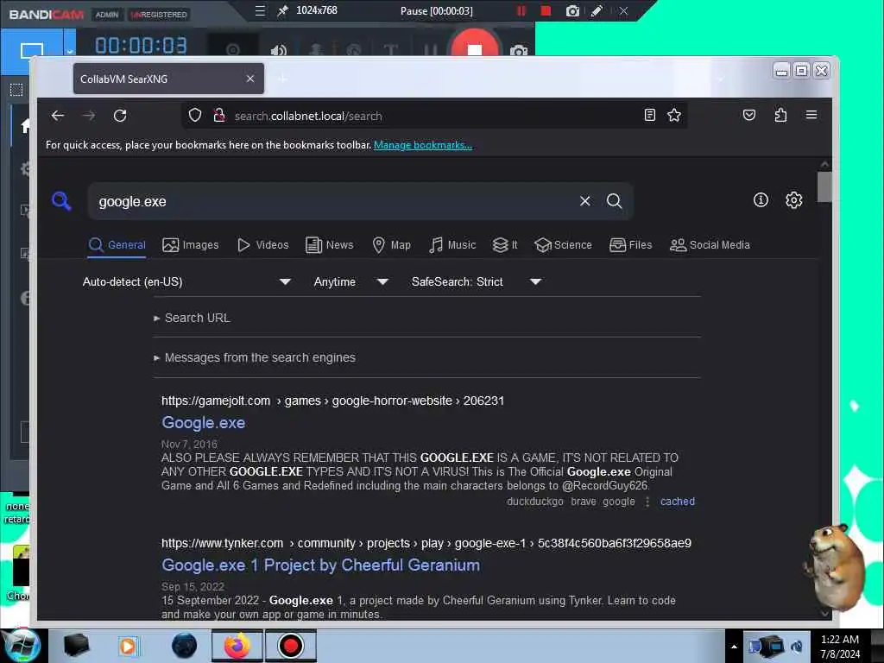Click the Firefox address bar URL
This screenshot has height=663, width=884.
pyautogui.click(x=308, y=117)
